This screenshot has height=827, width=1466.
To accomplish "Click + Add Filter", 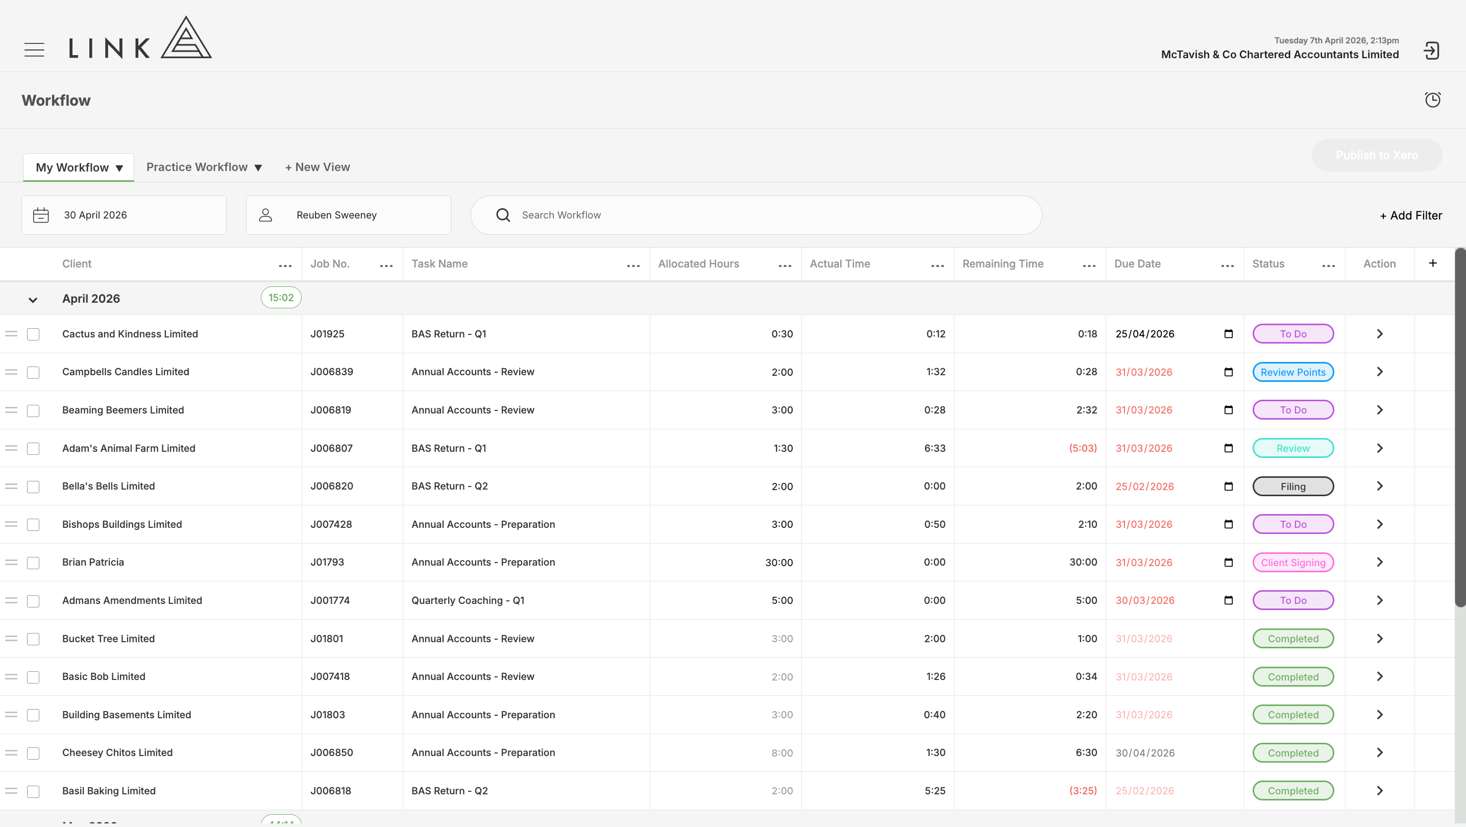I will pos(1411,215).
